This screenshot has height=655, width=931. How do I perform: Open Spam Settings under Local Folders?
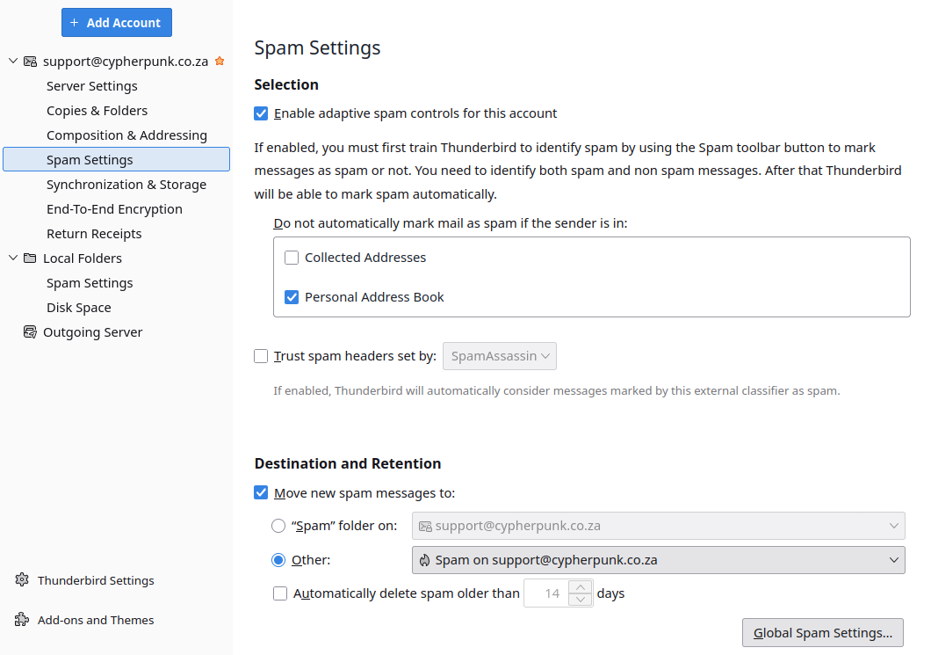tap(90, 283)
